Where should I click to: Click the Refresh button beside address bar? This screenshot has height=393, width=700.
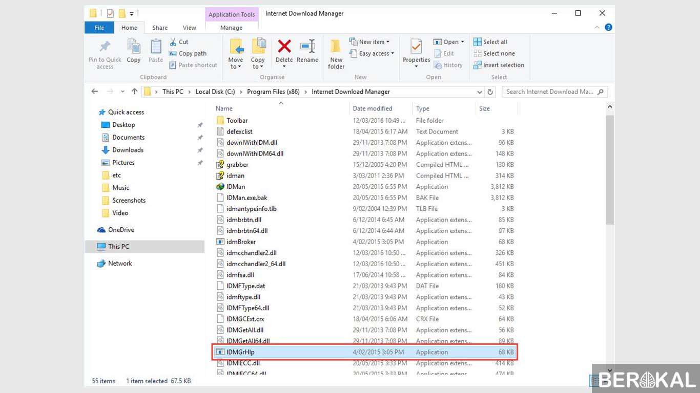point(490,92)
